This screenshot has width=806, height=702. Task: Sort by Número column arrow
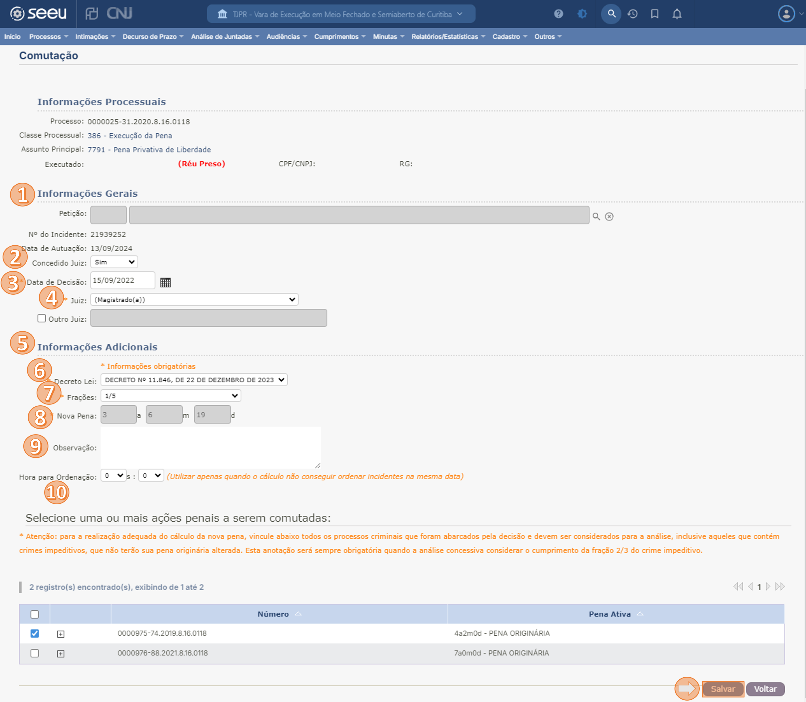coord(298,614)
